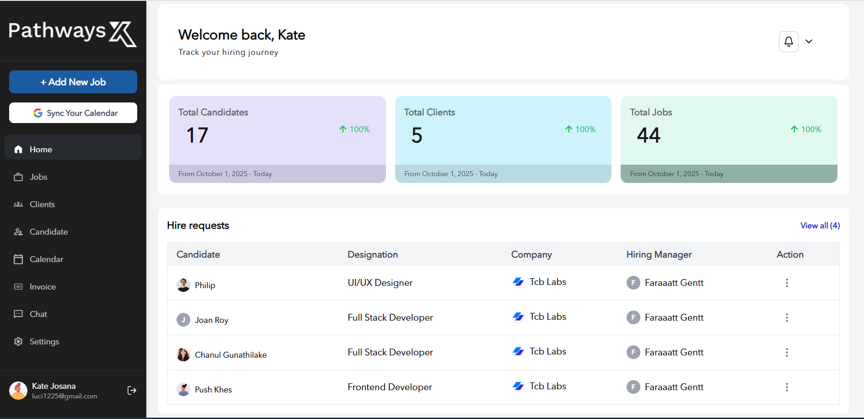Open the action menu for Joan Roy
Image resolution: width=864 pixels, height=419 pixels.
click(x=787, y=317)
